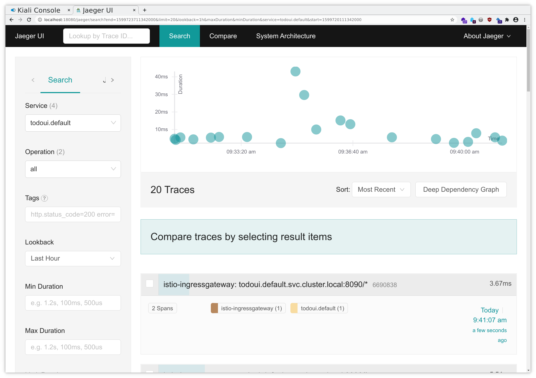Open the System Architecture nav item
This screenshot has width=536, height=378.
[286, 36]
